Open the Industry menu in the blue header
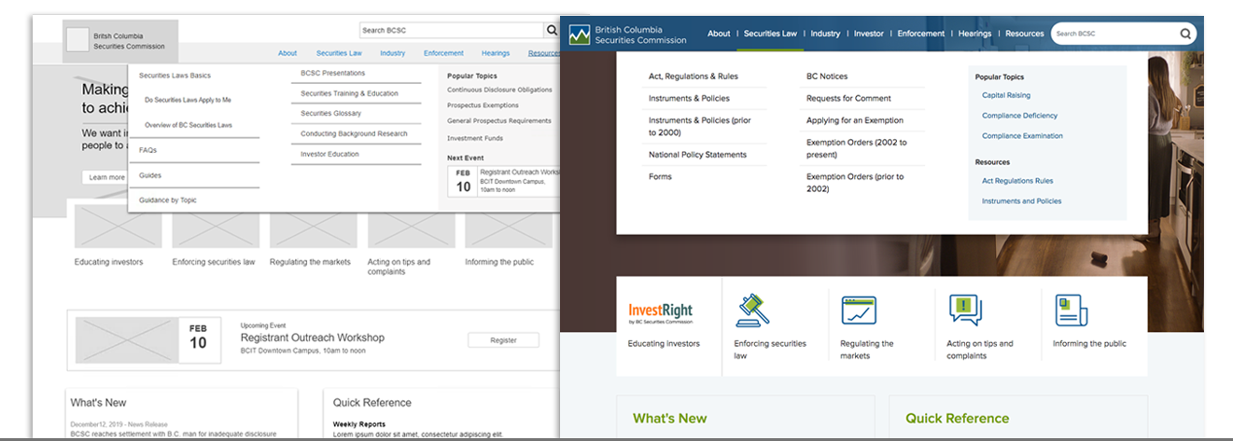The image size is (1233, 441). click(825, 34)
